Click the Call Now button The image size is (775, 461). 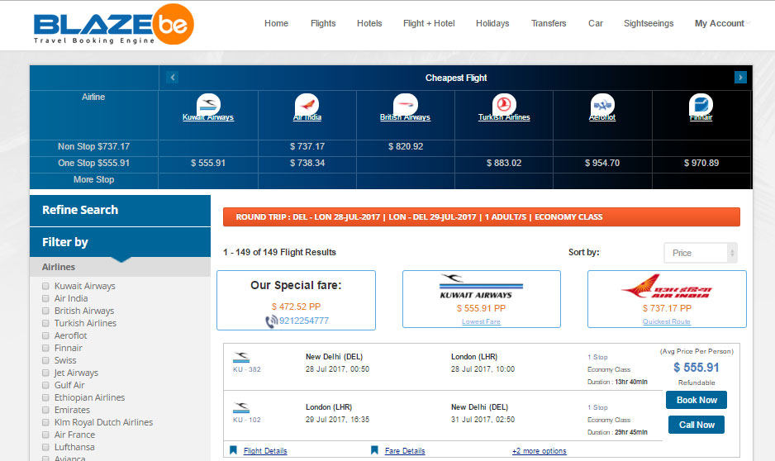click(697, 425)
